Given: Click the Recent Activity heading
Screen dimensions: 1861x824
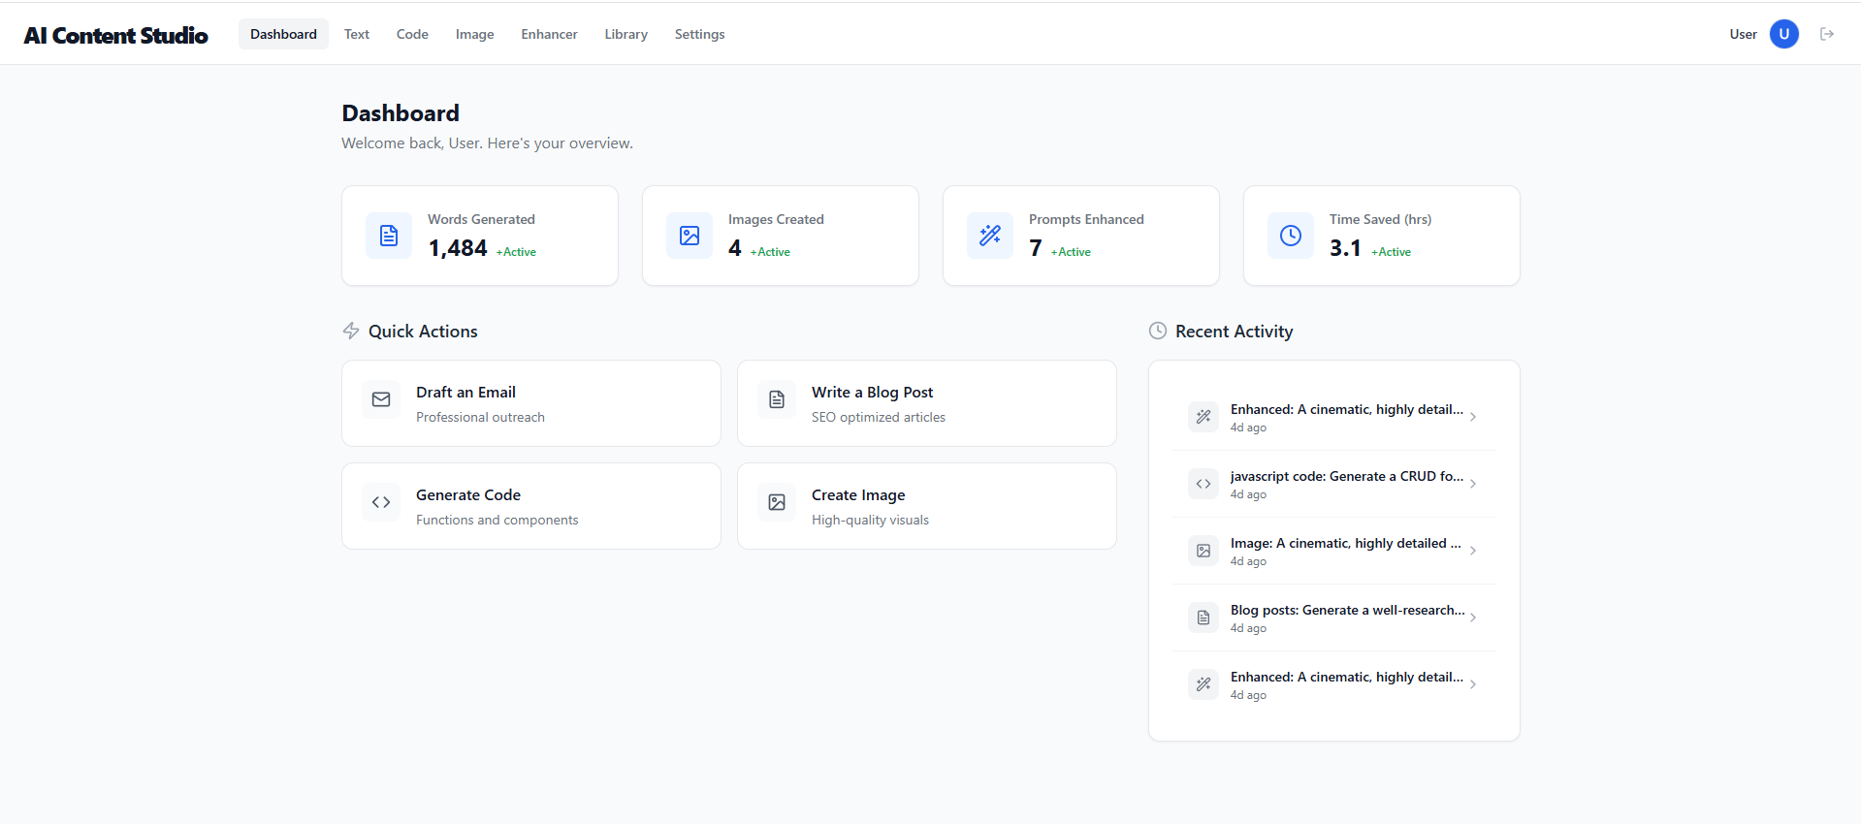Looking at the screenshot, I should [1235, 332].
